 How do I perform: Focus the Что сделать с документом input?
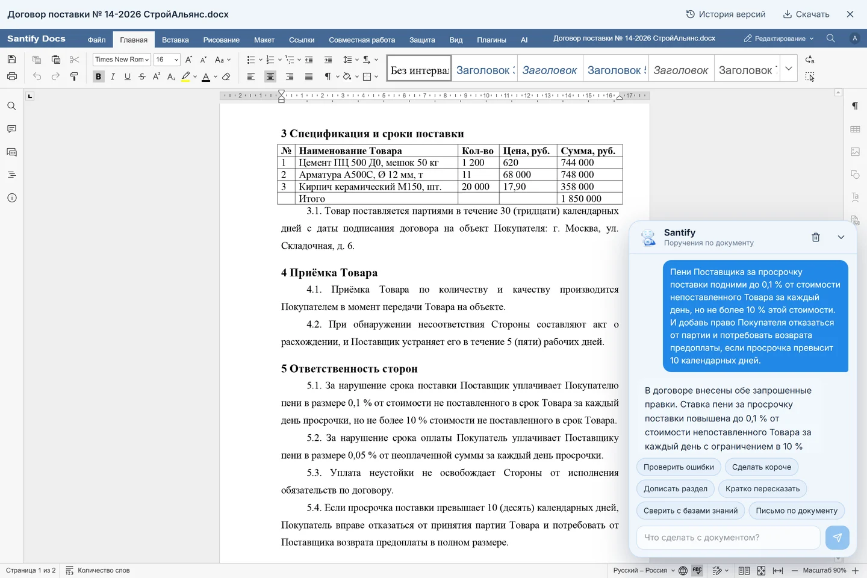click(x=729, y=538)
